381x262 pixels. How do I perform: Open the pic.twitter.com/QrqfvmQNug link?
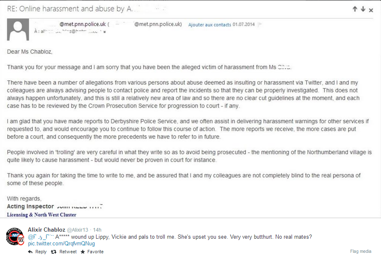click(x=62, y=244)
